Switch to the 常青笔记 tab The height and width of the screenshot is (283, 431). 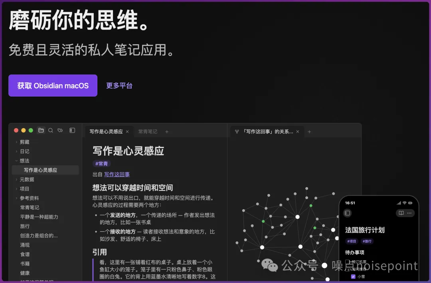[148, 132]
